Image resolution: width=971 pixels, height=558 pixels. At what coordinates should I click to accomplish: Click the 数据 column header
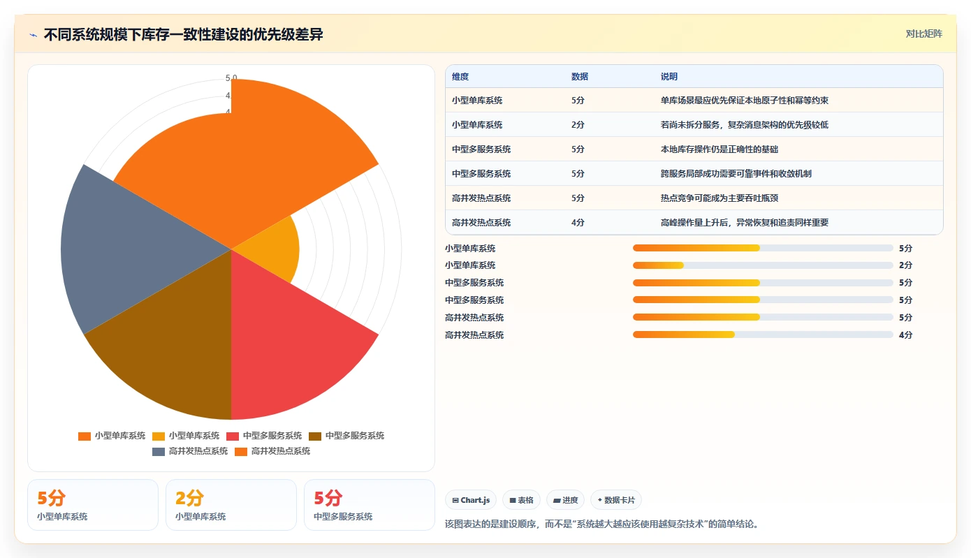coord(580,77)
